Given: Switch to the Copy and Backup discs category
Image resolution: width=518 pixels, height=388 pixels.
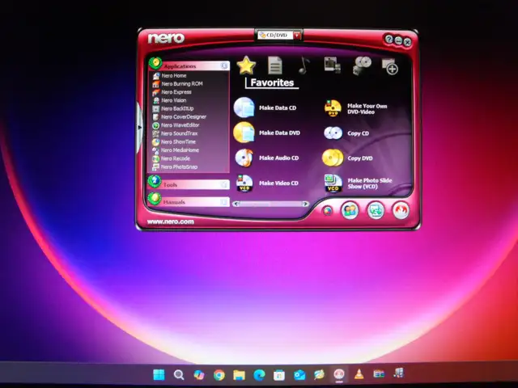Looking at the screenshot, I should [x=362, y=65].
